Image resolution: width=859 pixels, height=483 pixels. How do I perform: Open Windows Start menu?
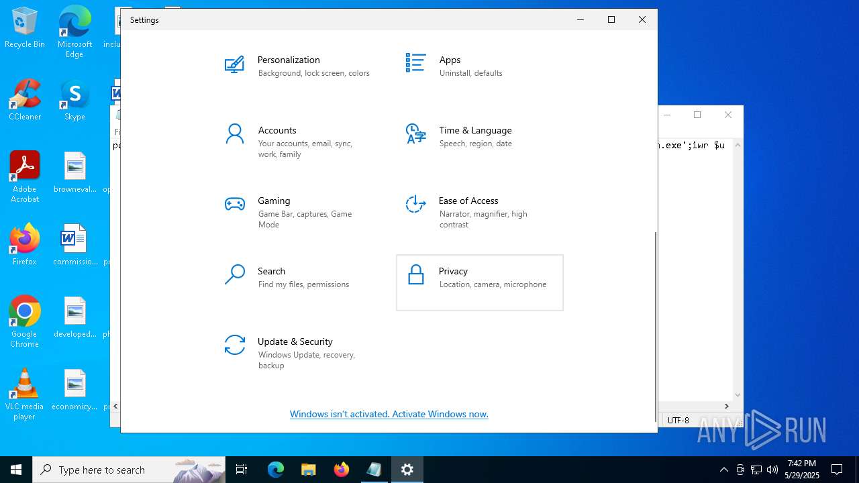16,470
